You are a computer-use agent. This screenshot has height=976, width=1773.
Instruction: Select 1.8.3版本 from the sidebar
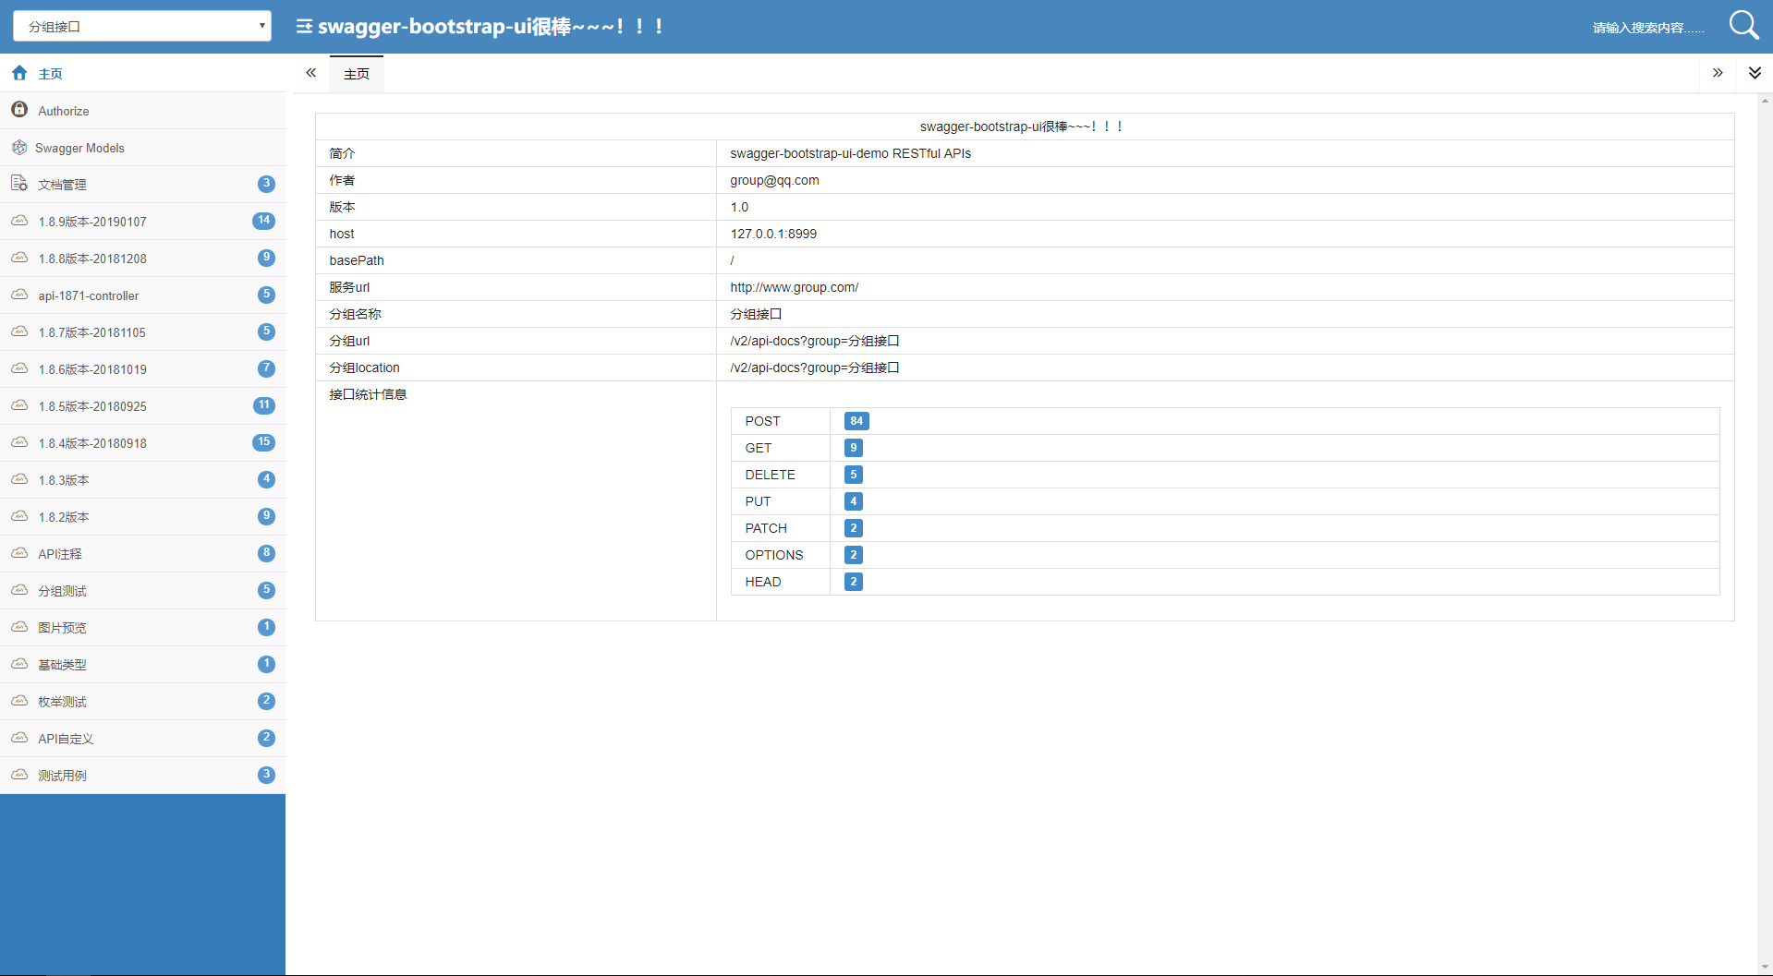click(62, 479)
